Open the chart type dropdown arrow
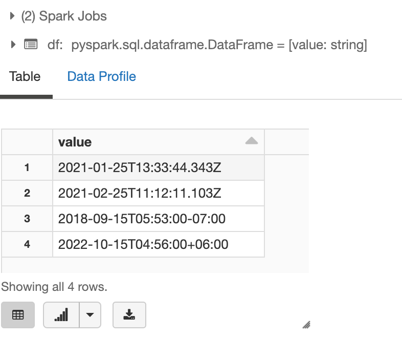 (x=90, y=315)
